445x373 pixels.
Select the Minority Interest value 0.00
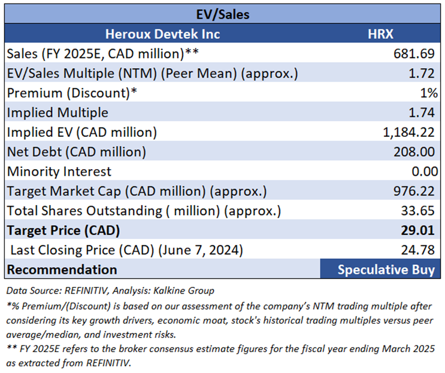pos(423,172)
